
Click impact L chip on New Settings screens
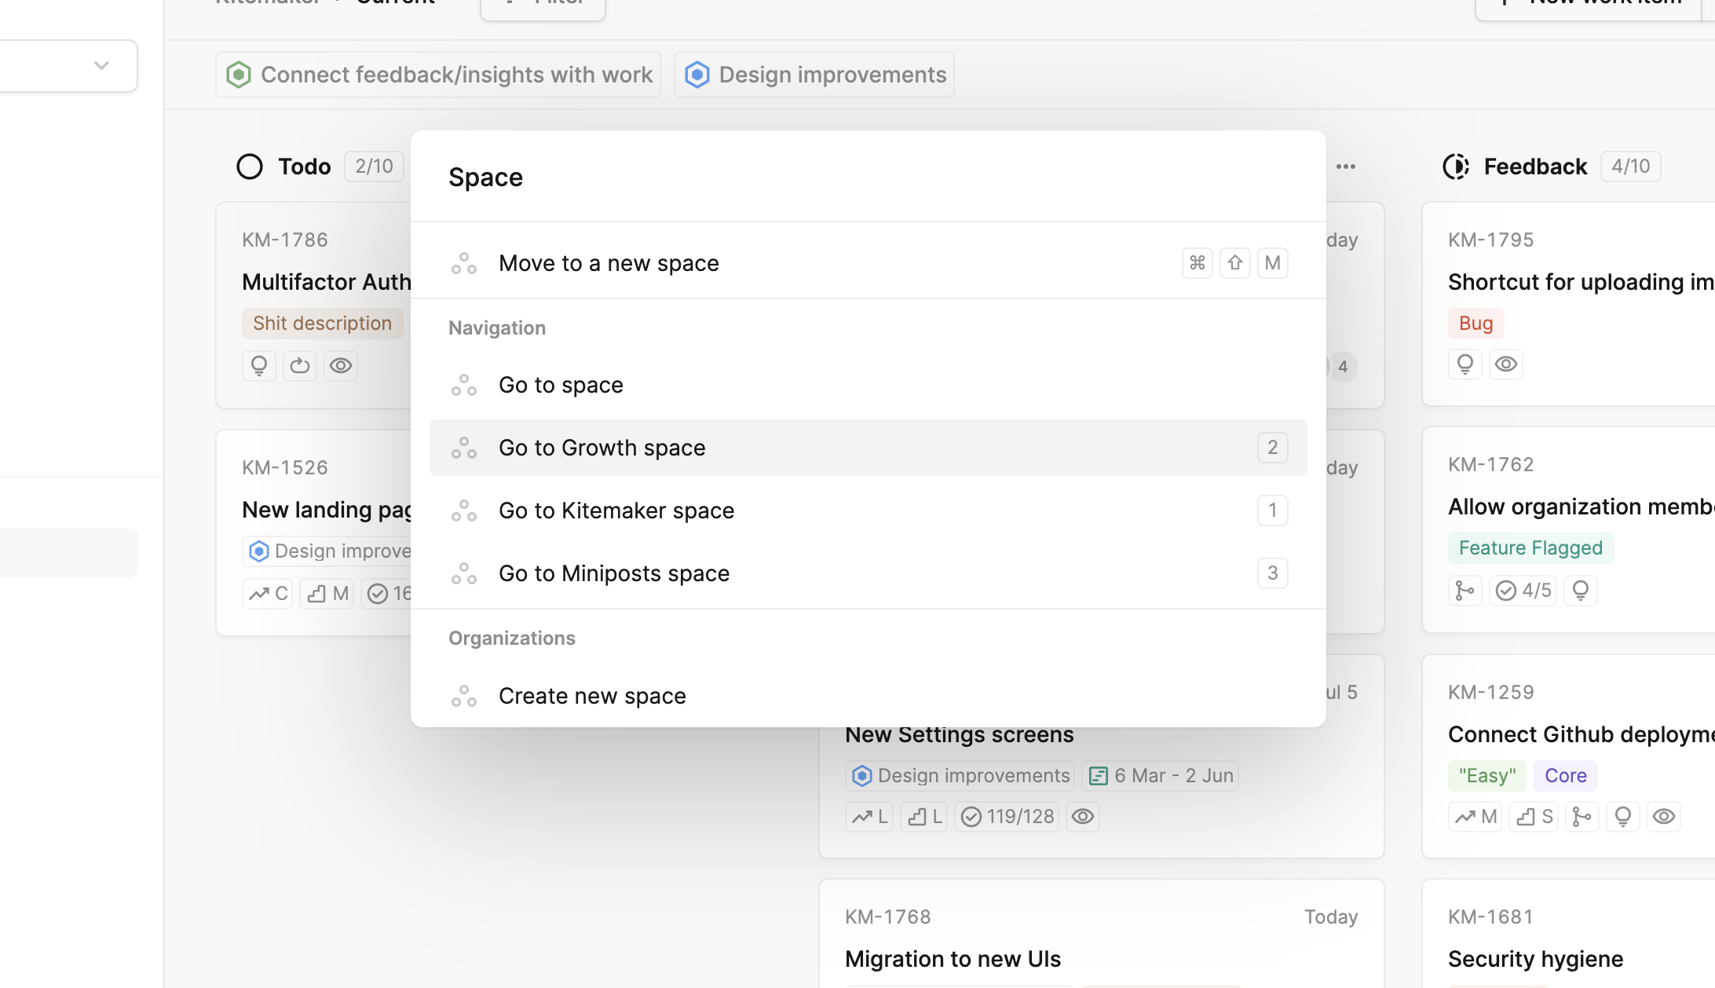click(869, 817)
